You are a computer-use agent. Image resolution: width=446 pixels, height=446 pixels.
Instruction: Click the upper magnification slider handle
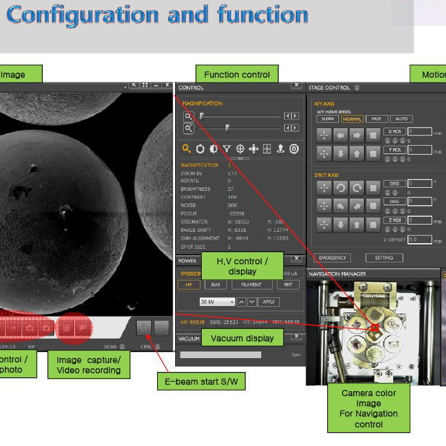202,116
